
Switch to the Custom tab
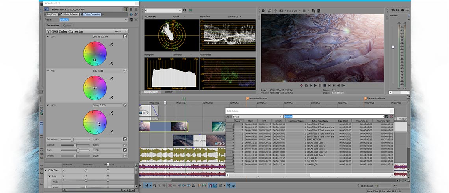coord(67,25)
